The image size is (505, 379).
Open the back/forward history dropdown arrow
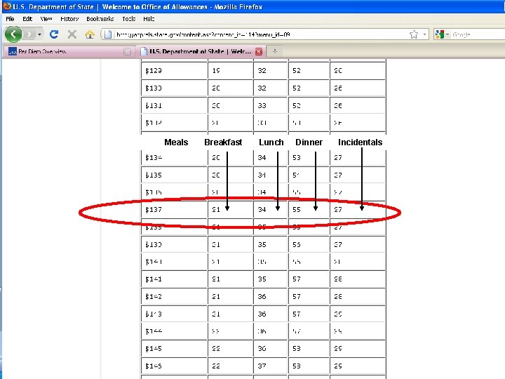point(39,34)
